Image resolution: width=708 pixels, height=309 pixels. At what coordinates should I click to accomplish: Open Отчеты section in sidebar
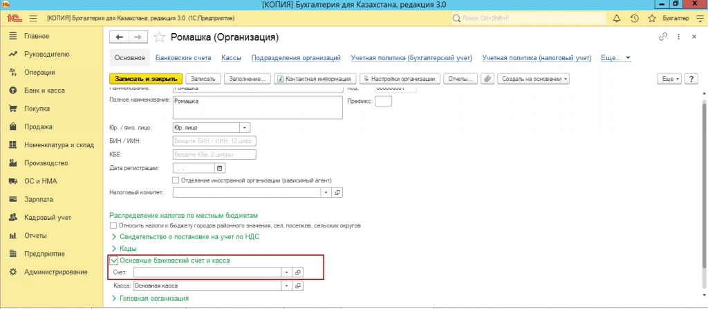35,235
